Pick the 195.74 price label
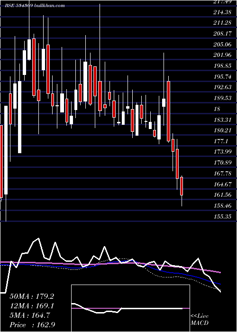 coord(222,77)
